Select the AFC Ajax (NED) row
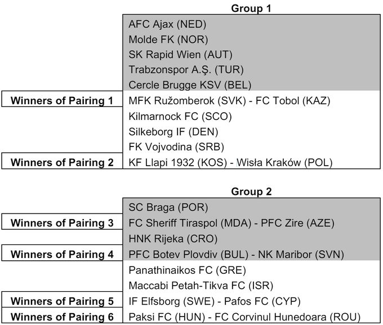 167,24
